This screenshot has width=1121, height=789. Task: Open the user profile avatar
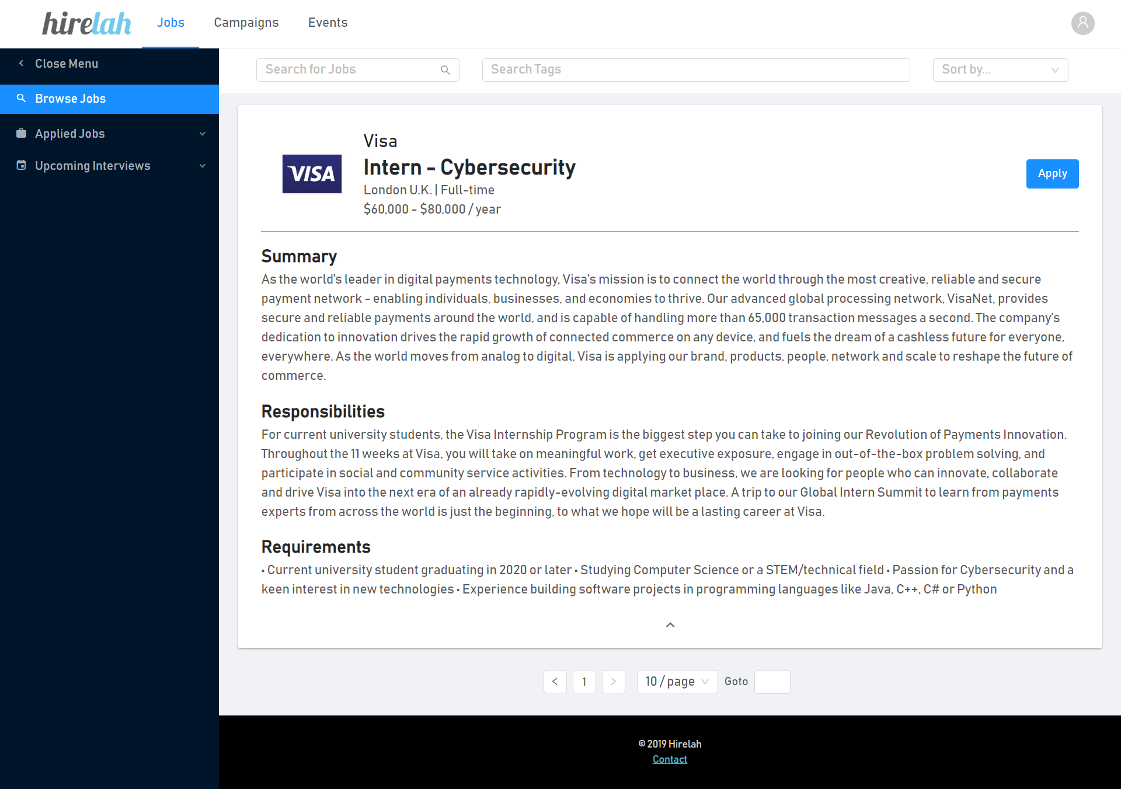[1082, 23]
